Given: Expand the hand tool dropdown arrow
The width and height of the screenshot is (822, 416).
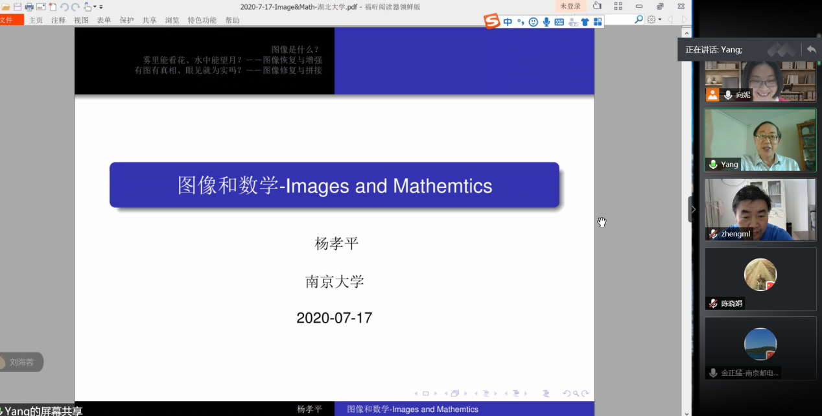Looking at the screenshot, I should pyautogui.click(x=95, y=6).
